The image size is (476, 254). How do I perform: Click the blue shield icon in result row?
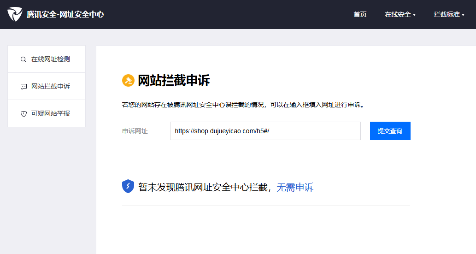(x=128, y=186)
